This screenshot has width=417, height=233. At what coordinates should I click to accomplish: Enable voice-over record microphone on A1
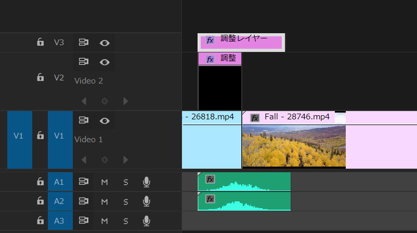146,182
